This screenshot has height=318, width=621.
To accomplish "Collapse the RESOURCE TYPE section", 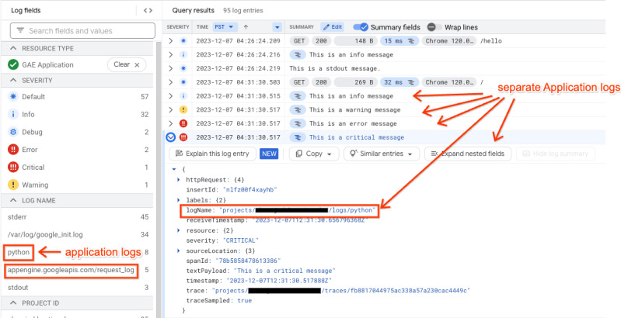I will [13, 49].
